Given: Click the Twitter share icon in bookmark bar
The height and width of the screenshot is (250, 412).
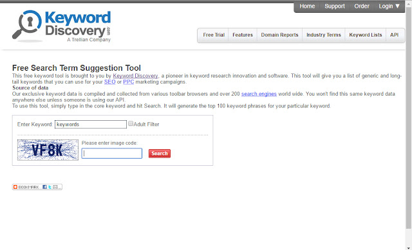Looking at the screenshot, I should [50, 187].
